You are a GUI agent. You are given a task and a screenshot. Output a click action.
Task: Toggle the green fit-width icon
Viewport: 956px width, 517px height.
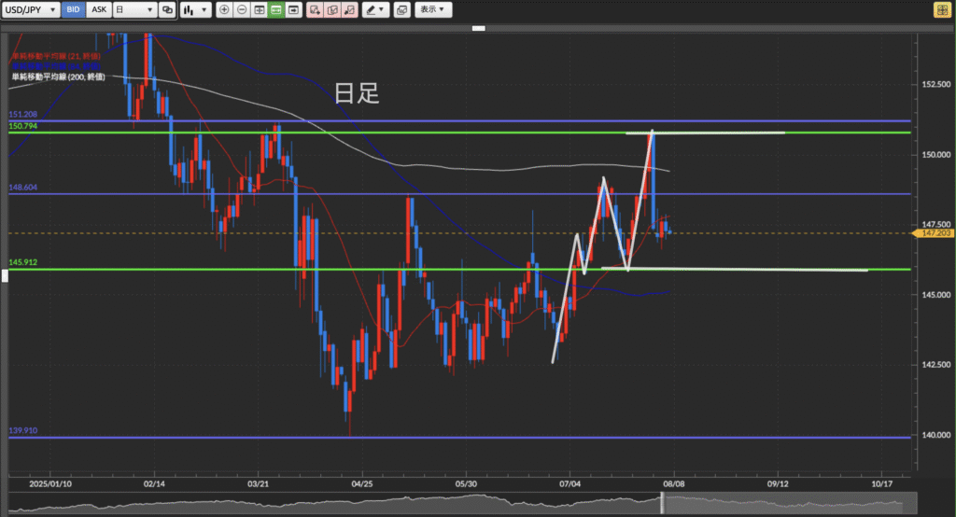click(x=276, y=9)
